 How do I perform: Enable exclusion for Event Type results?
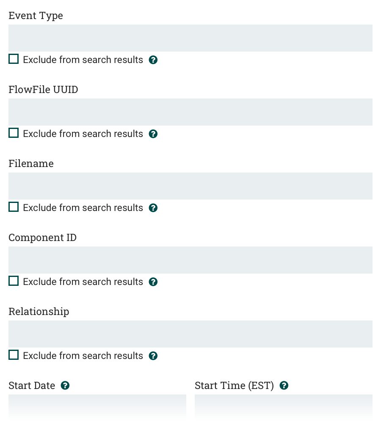[13, 59]
